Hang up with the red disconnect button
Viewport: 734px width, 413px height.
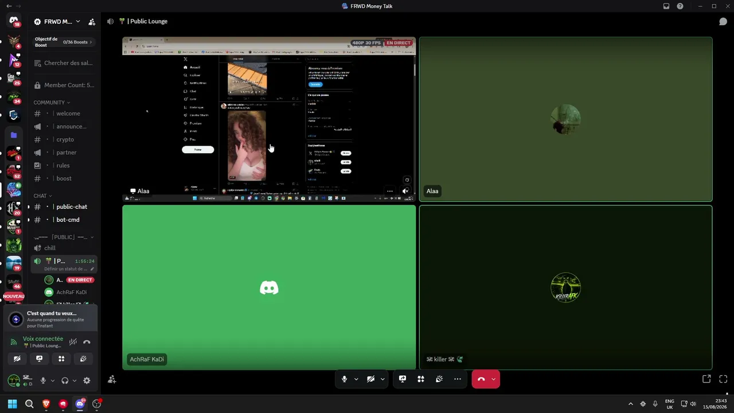(481, 379)
